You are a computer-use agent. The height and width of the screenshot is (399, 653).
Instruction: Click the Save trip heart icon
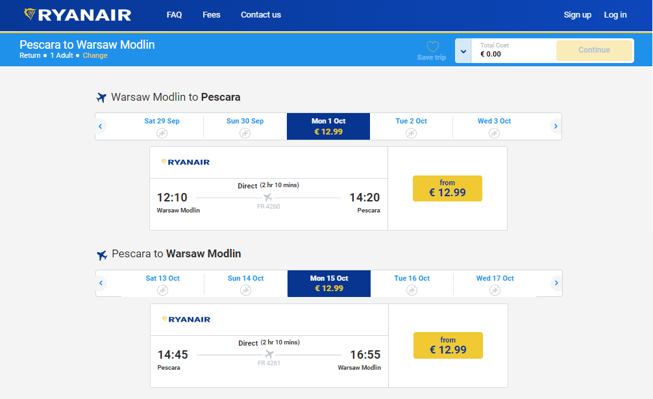pos(432,47)
